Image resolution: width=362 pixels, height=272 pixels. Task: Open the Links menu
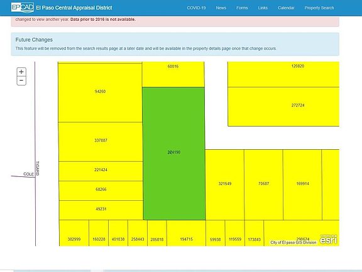[x=263, y=8]
